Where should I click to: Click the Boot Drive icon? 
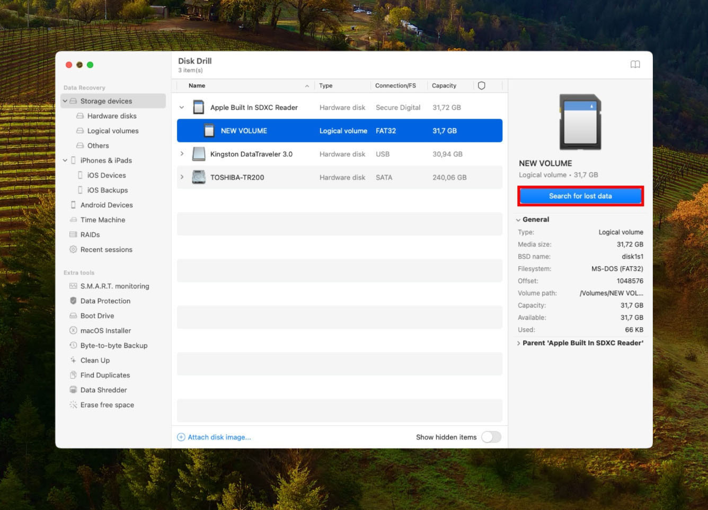73,316
